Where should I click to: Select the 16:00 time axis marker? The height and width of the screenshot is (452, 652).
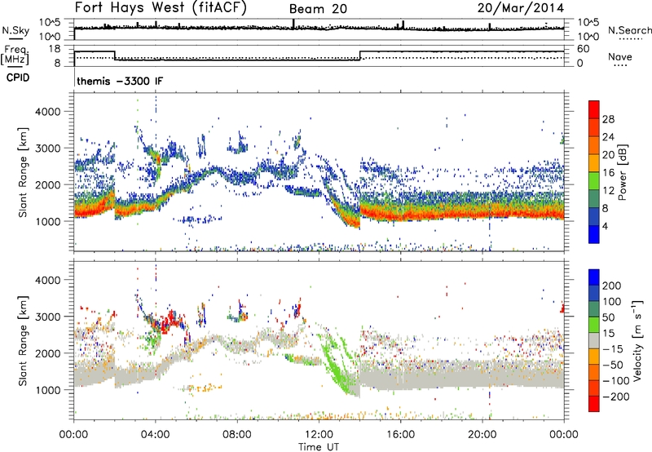(x=400, y=435)
